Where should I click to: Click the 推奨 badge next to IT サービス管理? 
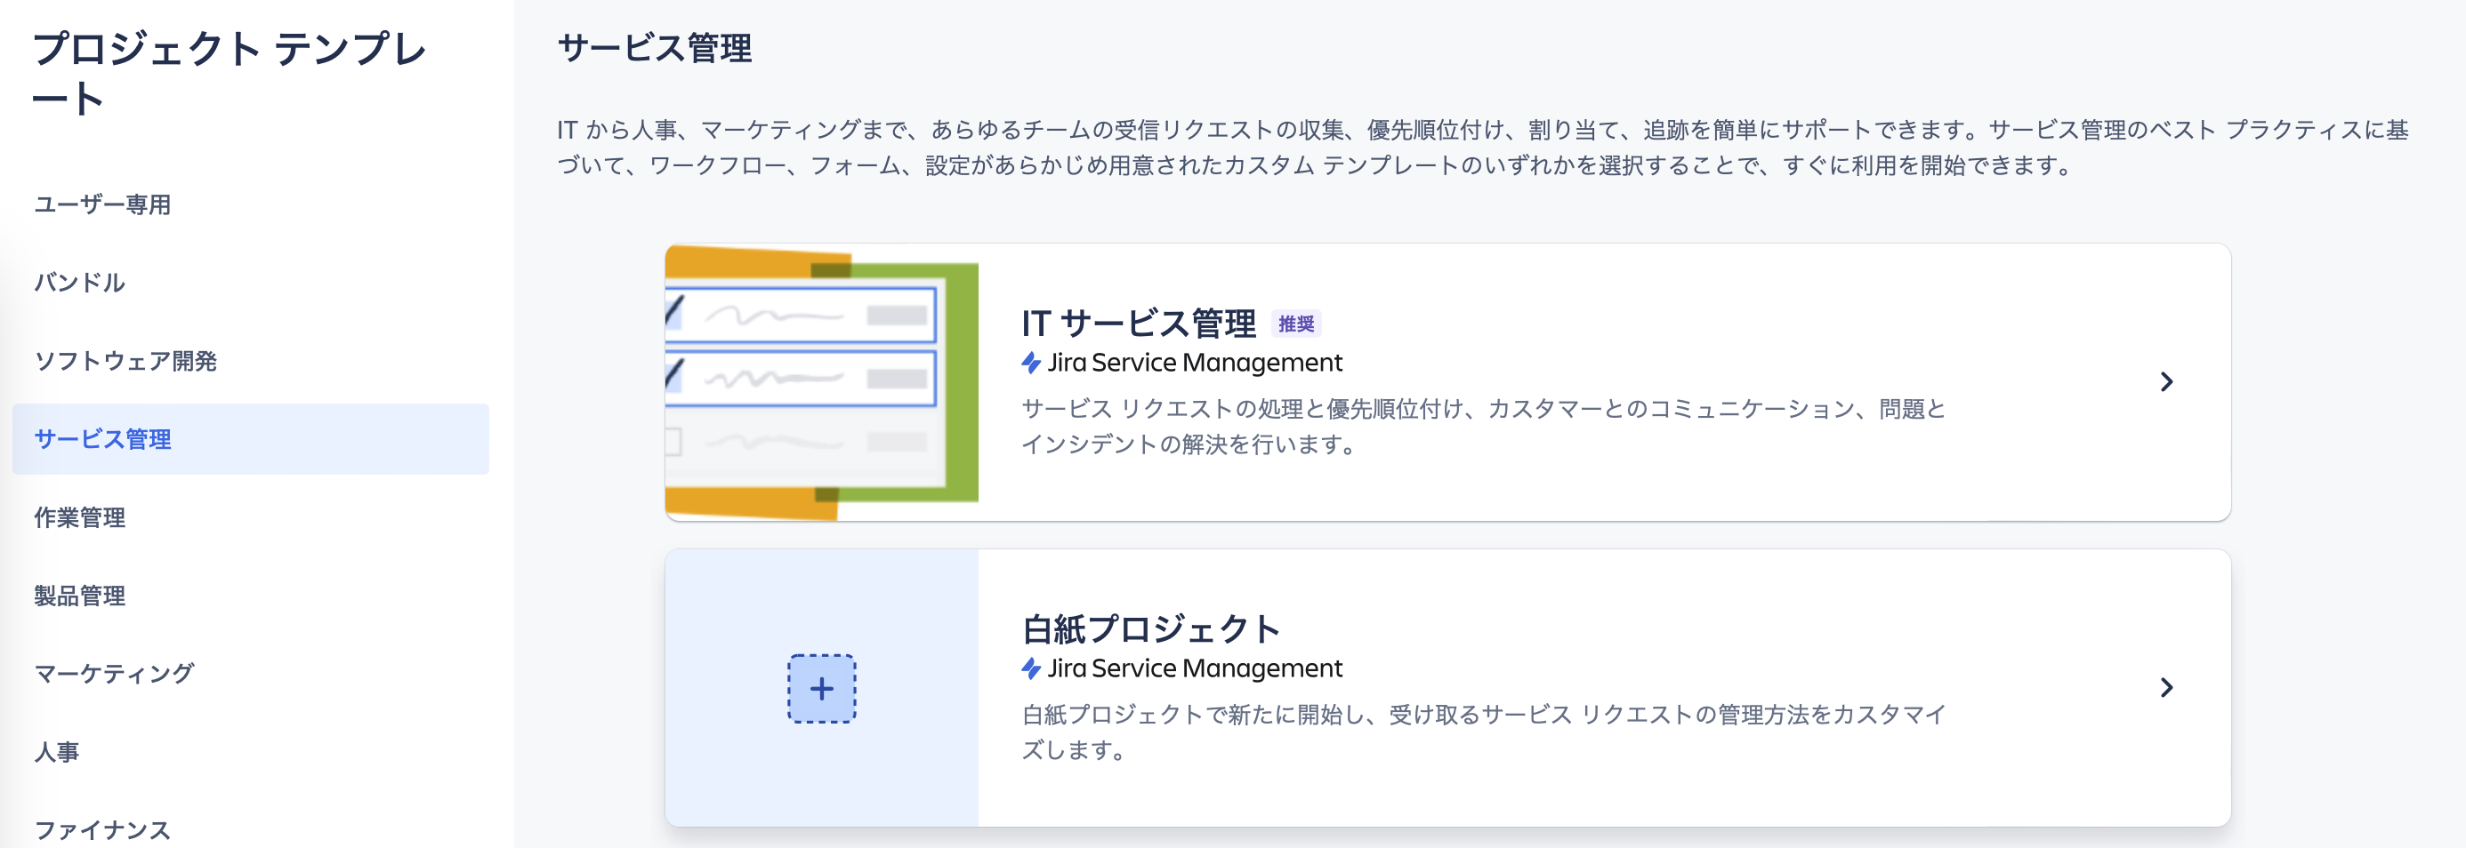pyautogui.click(x=1298, y=324)
